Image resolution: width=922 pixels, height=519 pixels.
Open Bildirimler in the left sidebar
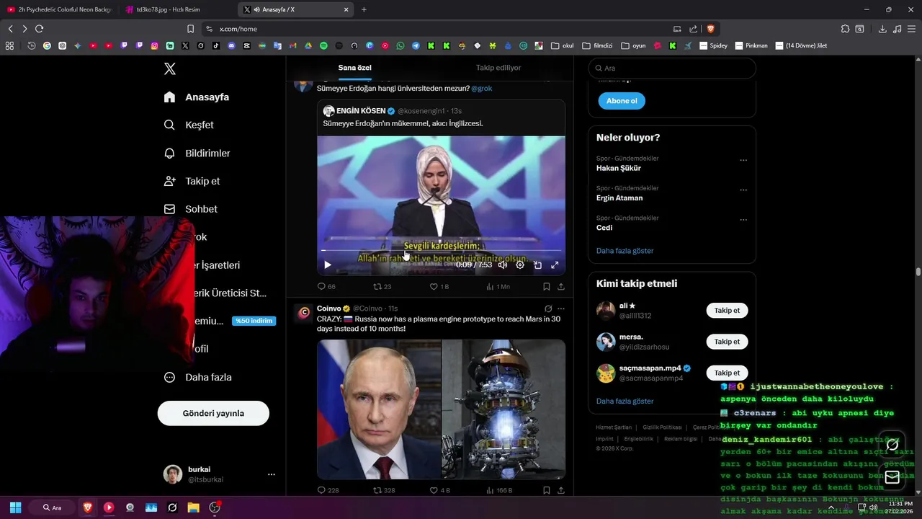click(x=197, y=153)
